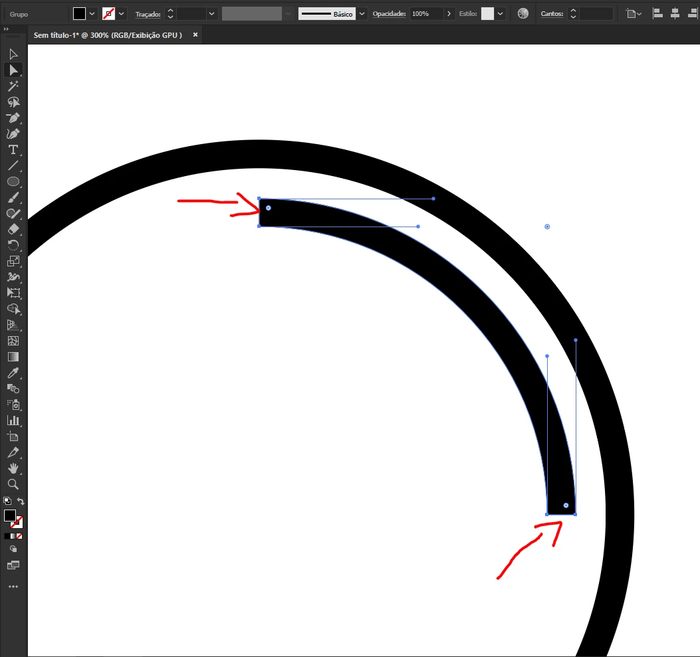Select the Shaper tool
This screenshot has height=657, width=700.
point(13,214)
